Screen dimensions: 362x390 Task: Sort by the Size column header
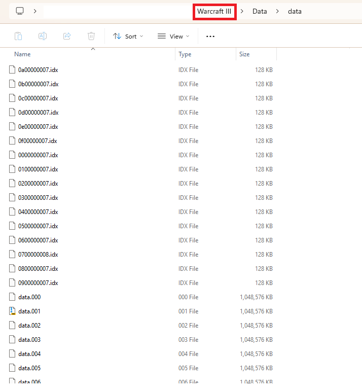tap(244, 54)
